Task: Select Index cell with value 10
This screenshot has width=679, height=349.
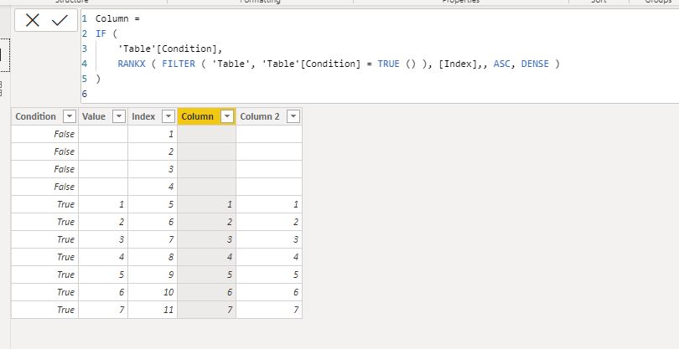Action: click(153, 292)
